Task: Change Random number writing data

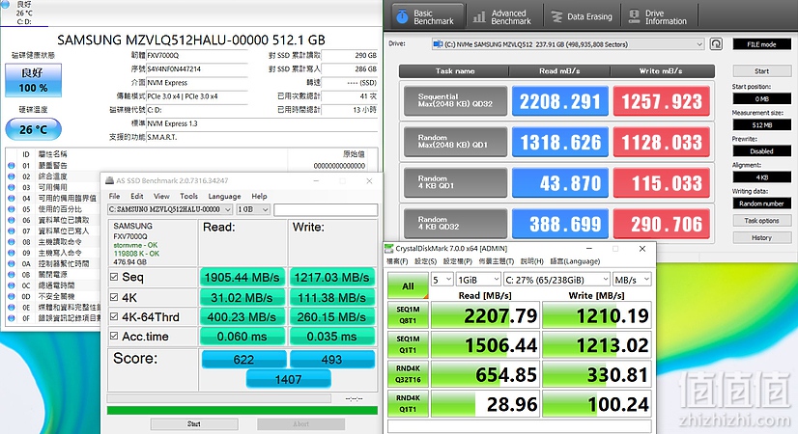Action: [x=761, y=203]
